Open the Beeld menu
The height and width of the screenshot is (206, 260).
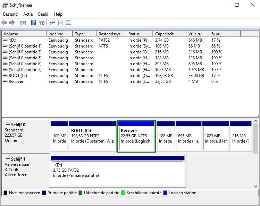click(x=43, y=14)
